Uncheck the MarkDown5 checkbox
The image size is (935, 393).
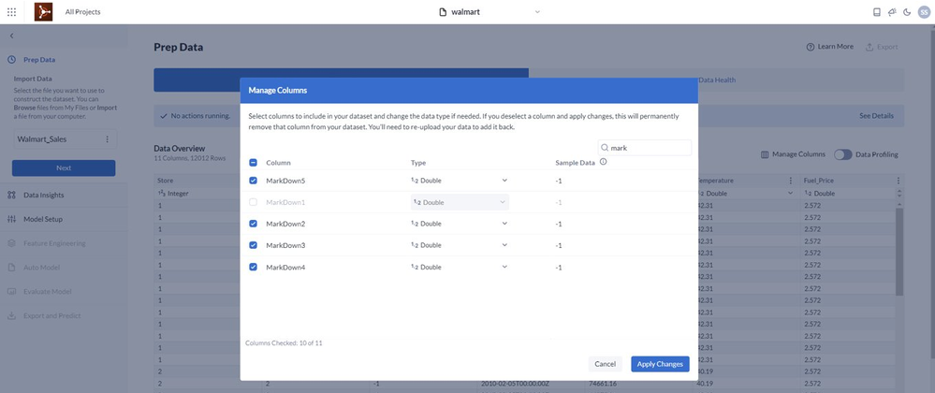253,180
